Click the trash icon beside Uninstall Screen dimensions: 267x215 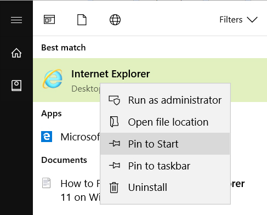114,188
